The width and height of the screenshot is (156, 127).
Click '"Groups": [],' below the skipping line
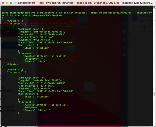(x=16, y=70)
